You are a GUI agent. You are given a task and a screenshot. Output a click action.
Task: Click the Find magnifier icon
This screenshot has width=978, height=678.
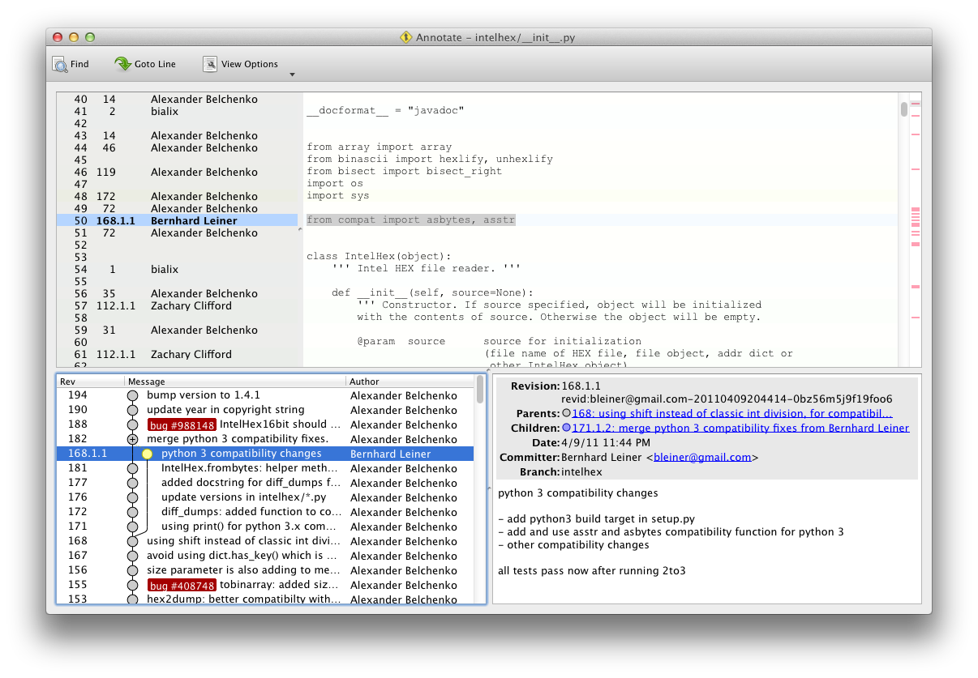(60, 65)
